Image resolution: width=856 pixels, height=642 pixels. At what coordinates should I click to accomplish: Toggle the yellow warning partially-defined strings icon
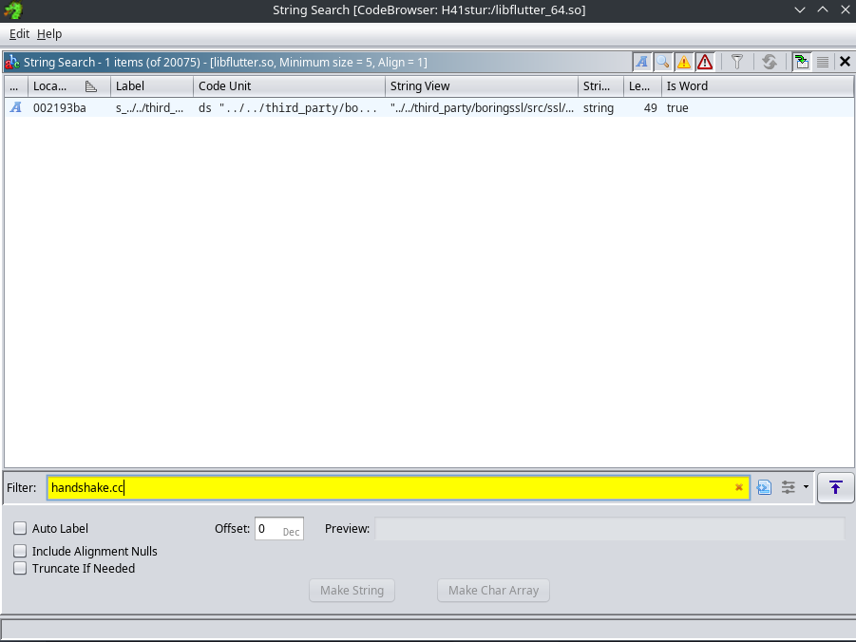[x=684, y=62]
